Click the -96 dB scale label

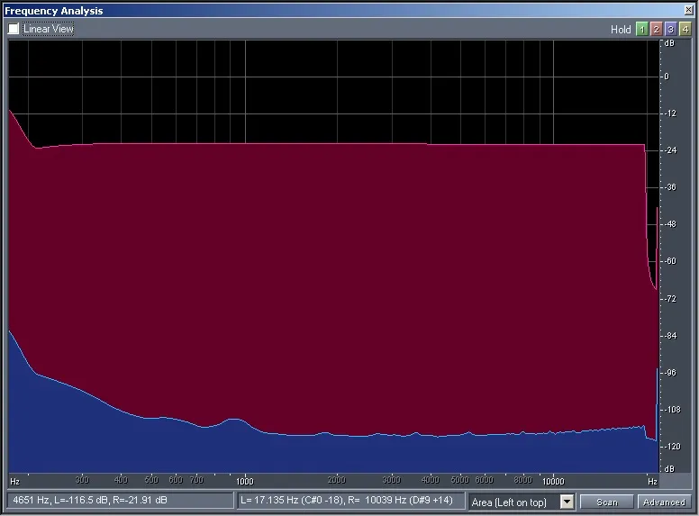670,373
